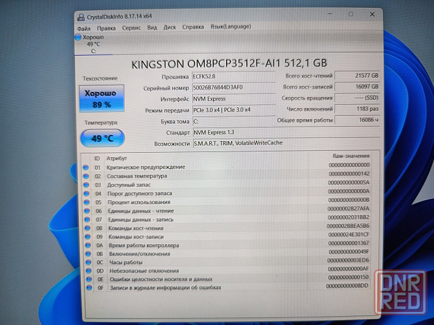Open the Справка menu
The height and width of the screenshot is (325, 434).
tap(193, 28)
